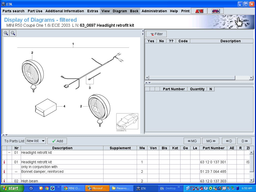Click the Filter button
The image size is (256, 192).
click(x=156, y=34)
